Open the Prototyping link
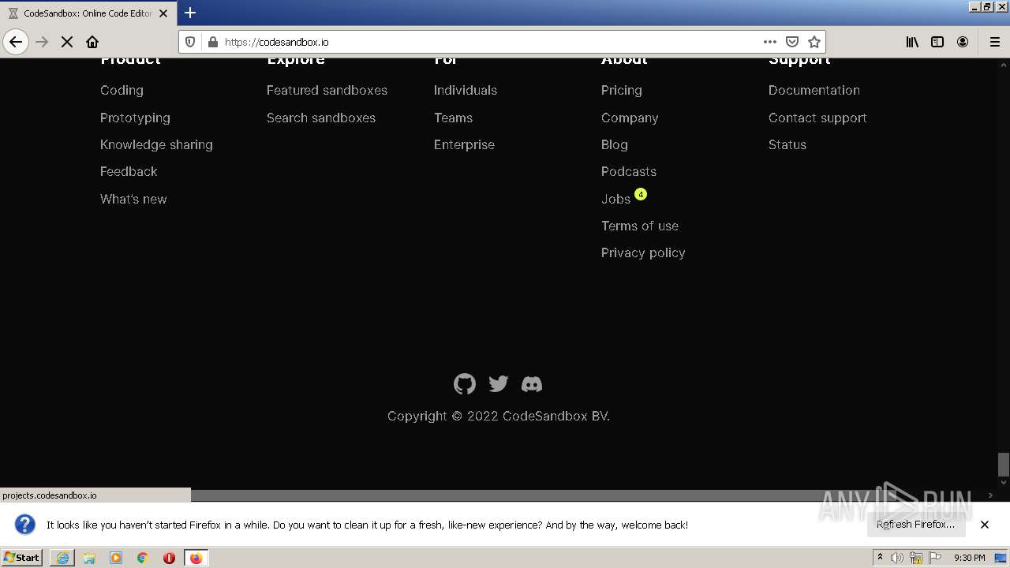This screenshot has width=1010, height=568. [135, 118]
